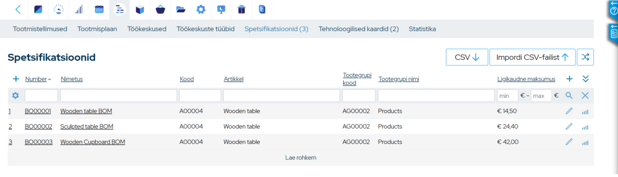The image size is (618, 177).
Task: Click the Impordi CSV-failist button
Action: pos(533,57)
